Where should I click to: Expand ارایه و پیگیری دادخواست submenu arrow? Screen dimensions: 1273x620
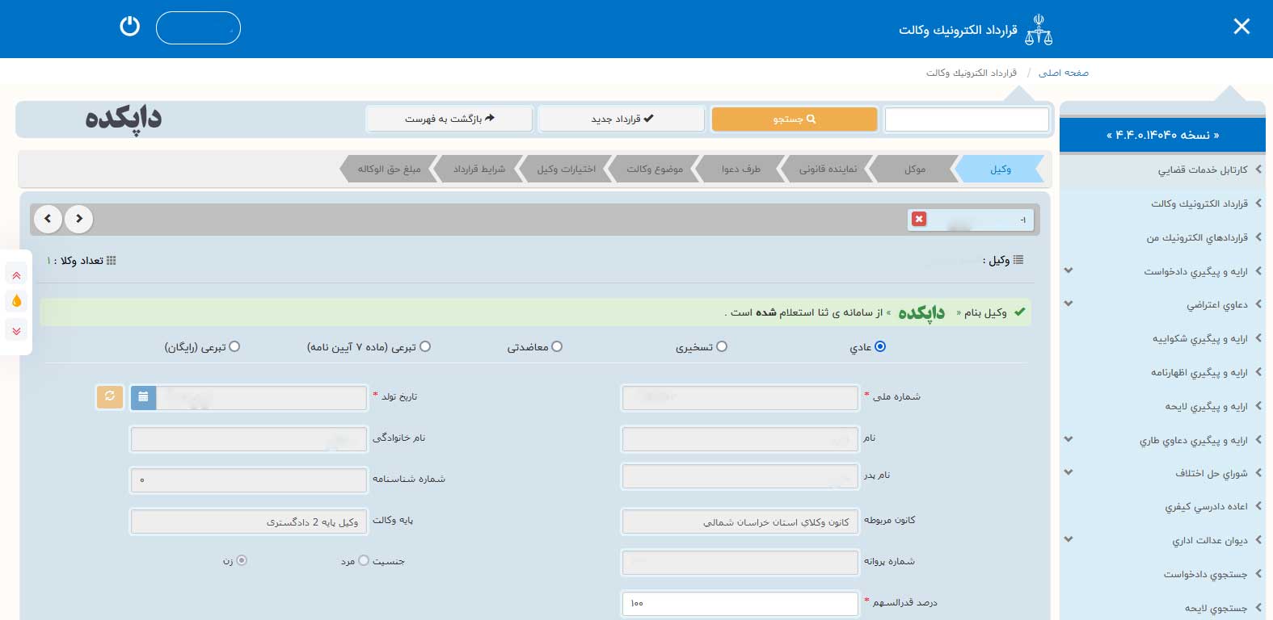(x=1069, y=270)
